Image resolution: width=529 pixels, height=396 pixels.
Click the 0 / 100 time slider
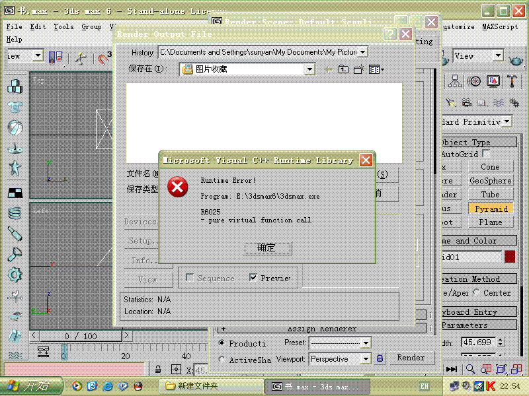[80, 336]
